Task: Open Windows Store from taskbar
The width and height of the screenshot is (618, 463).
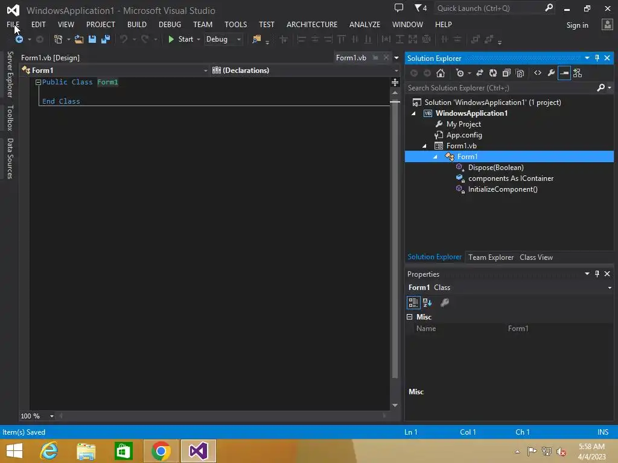Action: (123, 450)
